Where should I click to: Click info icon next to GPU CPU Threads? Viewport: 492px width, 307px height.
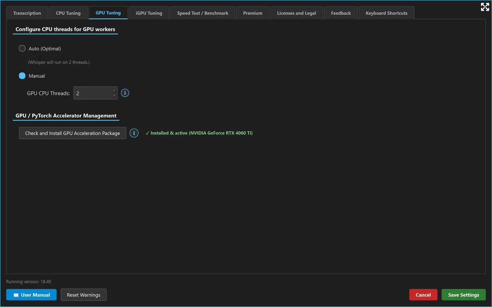[x=125, y=93]
